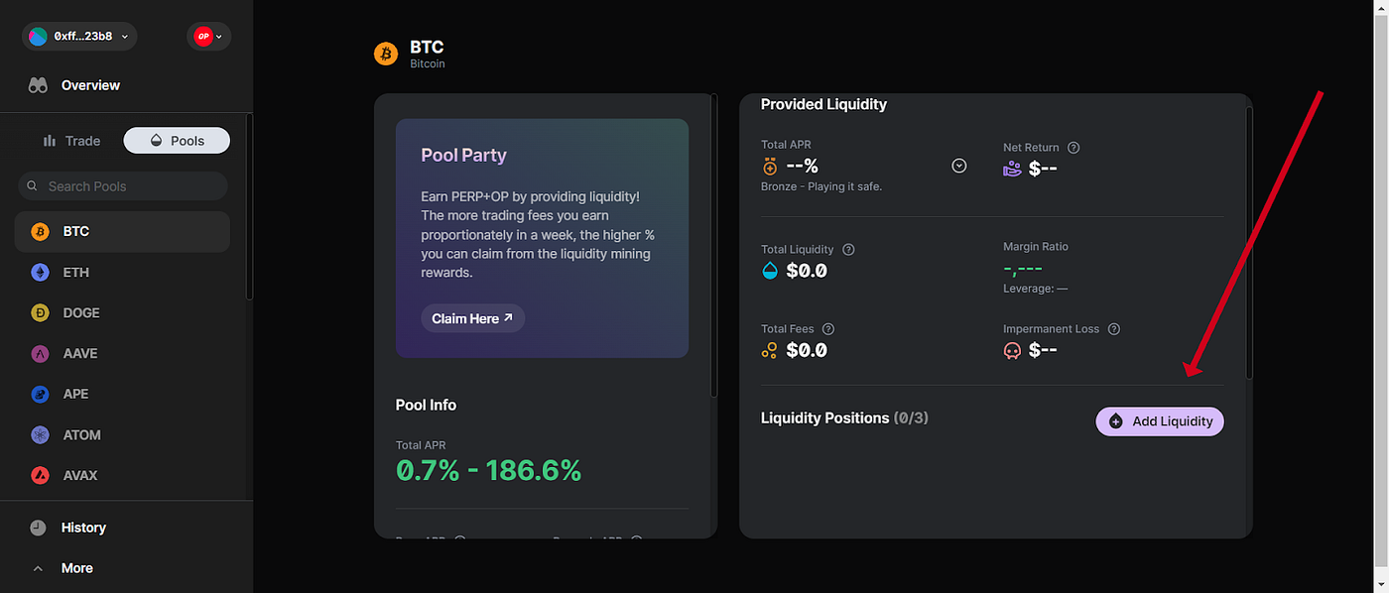1389x593 pixels.
Task: Open the ATOM pool
Action: 83,434
